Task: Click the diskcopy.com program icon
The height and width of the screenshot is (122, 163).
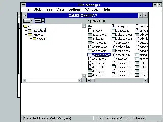Action: pyautogui.click(x=114, y=38)
